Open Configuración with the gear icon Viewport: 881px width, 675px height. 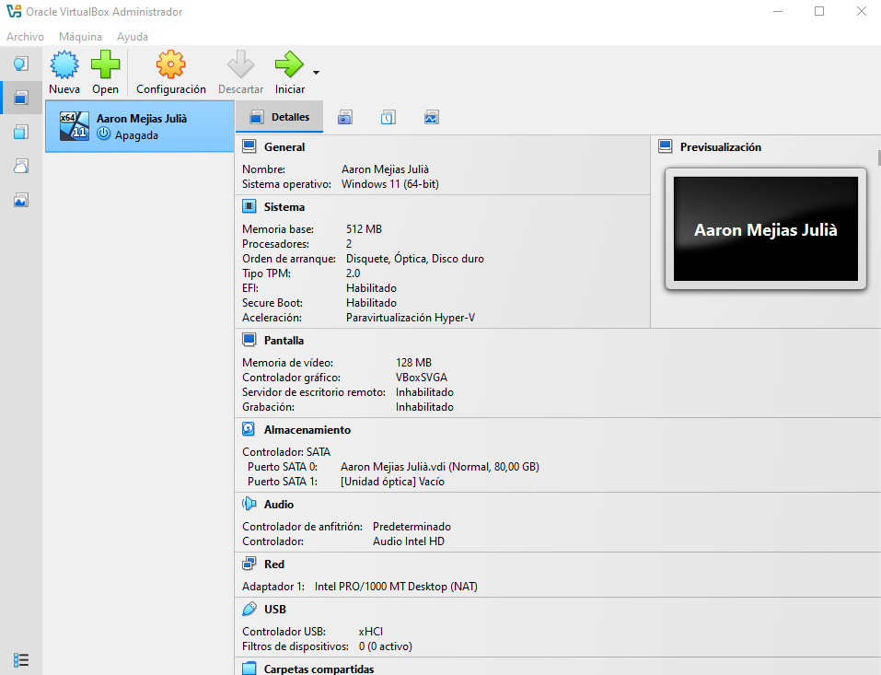pyautogui.click(x=171, y=66)
